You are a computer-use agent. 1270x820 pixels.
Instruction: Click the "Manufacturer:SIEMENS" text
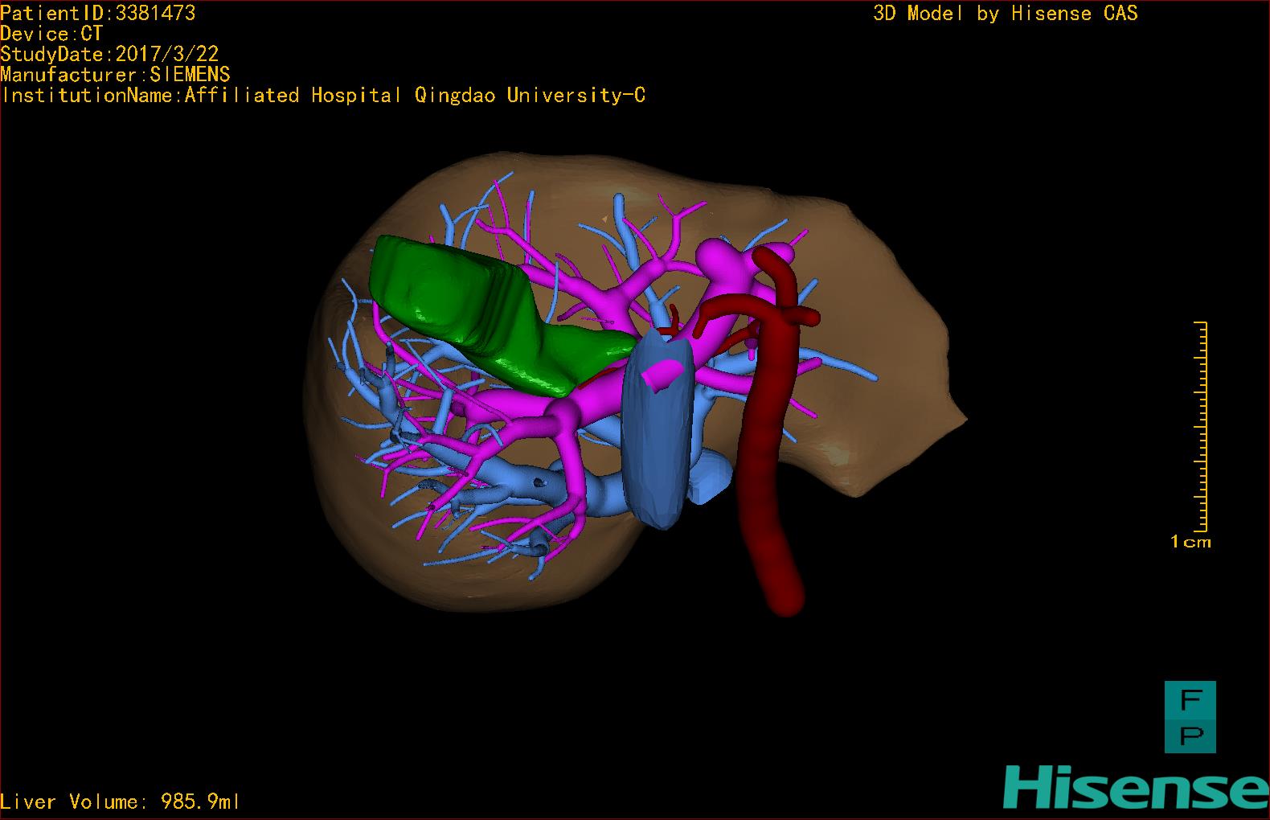click(x=115, y=75)
